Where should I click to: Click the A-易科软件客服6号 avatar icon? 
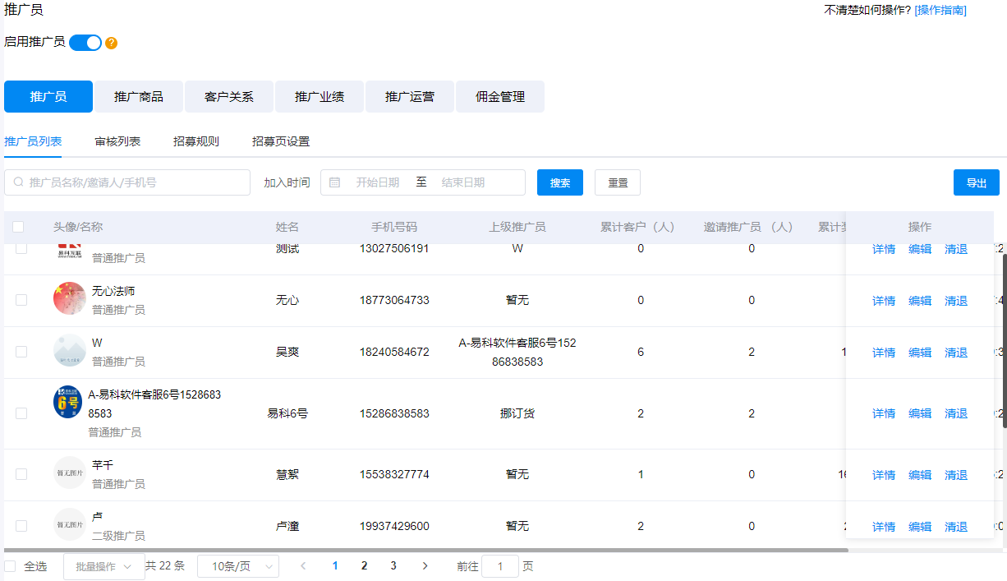point(68,403)
